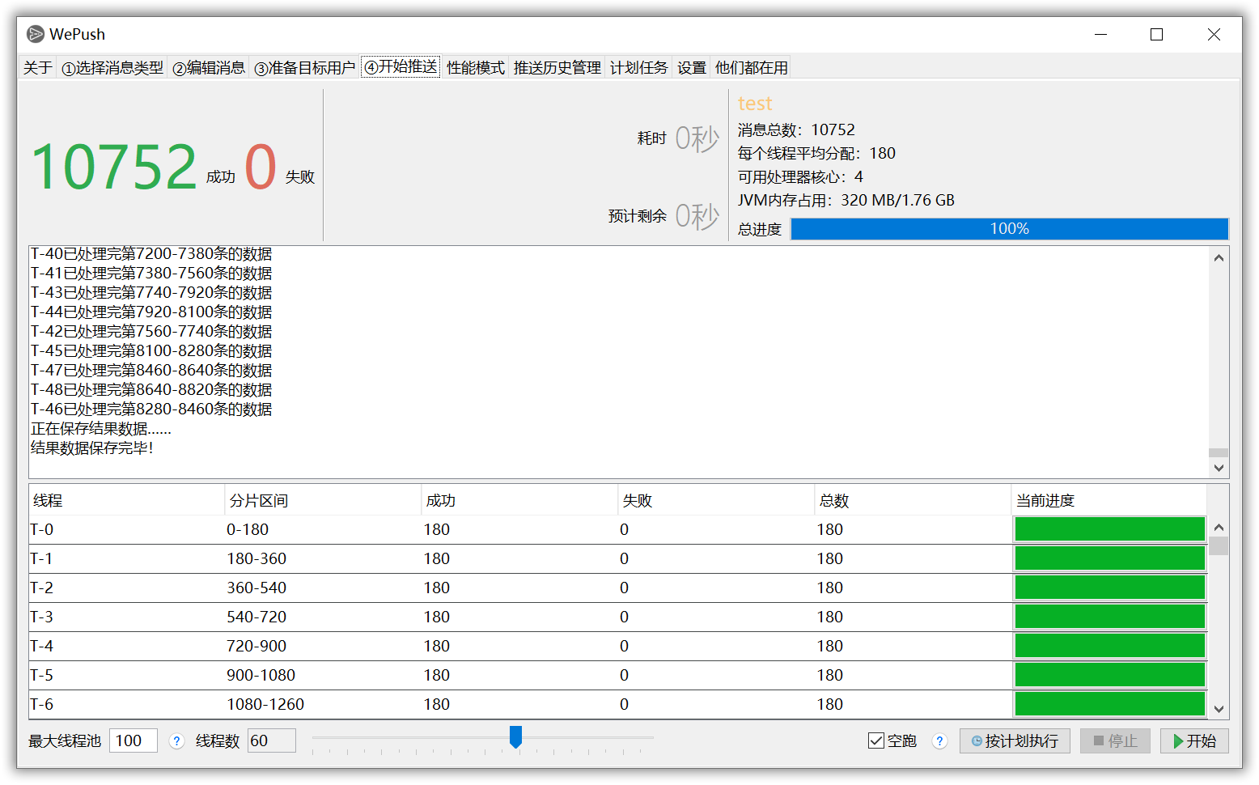Click the 停止 button
This screenshot has width=1259, height=785.
1115,741
